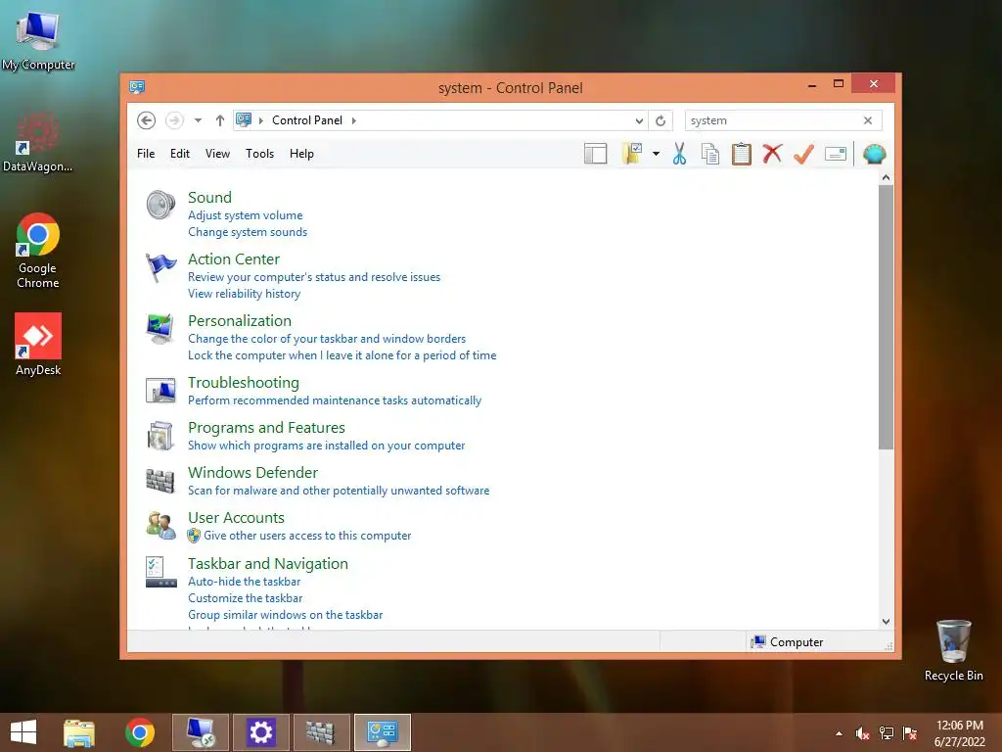Expand the root breadcrumb arrow
Screen dimensions: 1002x752
coord(260,120)
